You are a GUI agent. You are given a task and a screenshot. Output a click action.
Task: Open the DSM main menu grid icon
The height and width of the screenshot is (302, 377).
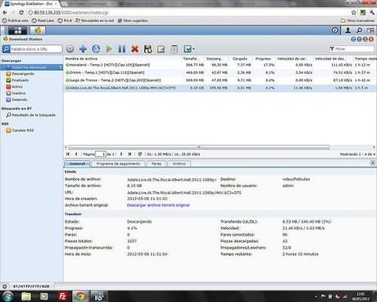(17, 30)
